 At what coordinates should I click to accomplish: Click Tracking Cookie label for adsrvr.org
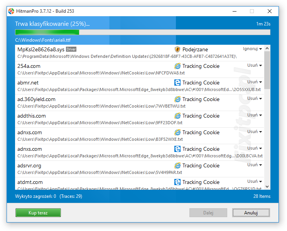(201, 166)
